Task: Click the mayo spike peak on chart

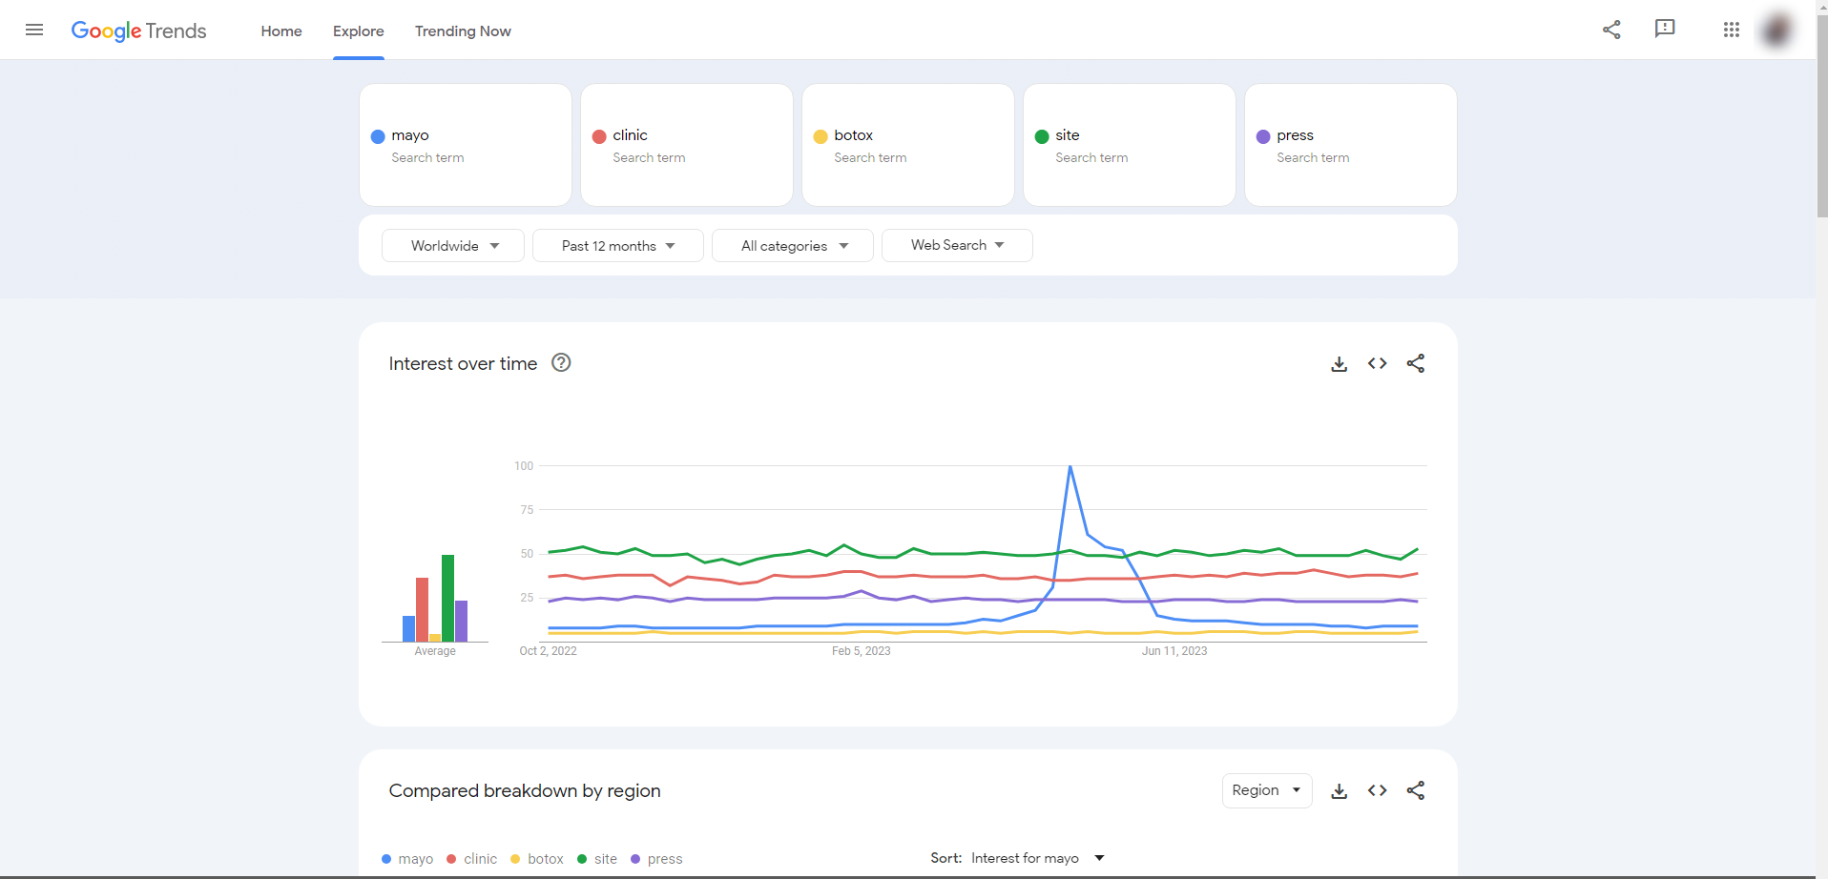Action: click(1070, 466)
